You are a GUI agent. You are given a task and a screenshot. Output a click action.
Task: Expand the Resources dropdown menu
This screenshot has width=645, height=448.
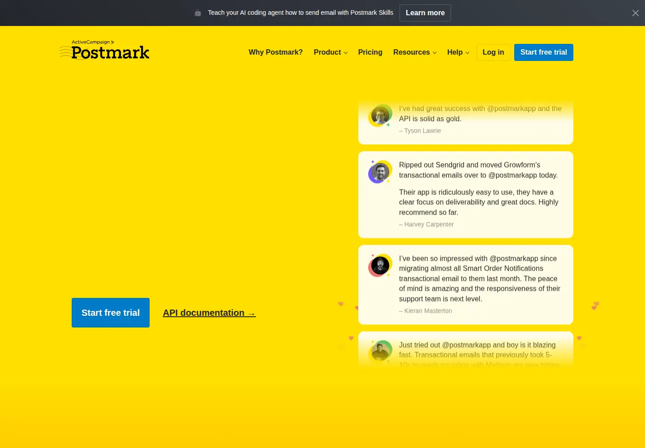[x=415, y=52]
